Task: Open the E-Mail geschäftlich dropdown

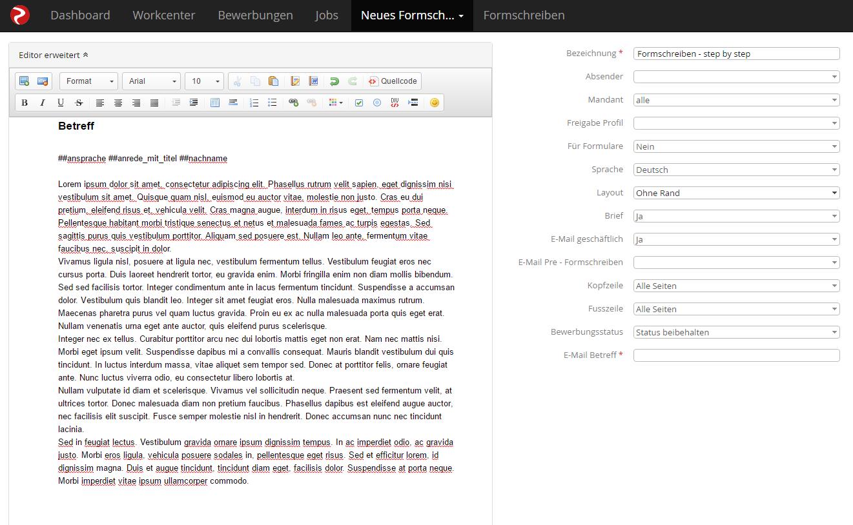Action: pos(737,239)
